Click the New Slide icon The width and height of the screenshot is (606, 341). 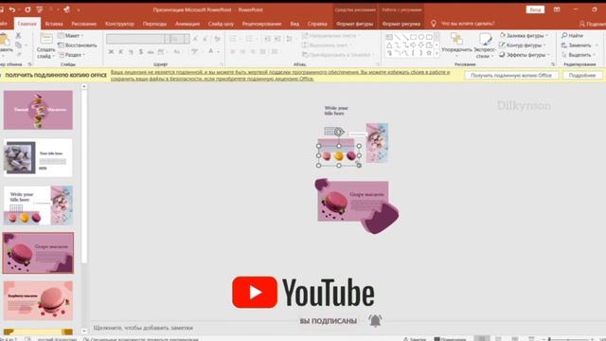pyautogui.click(x=46, y=39)
